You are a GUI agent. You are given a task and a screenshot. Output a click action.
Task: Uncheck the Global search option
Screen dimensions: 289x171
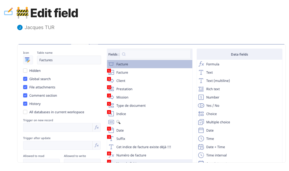[x=25, y=79]
